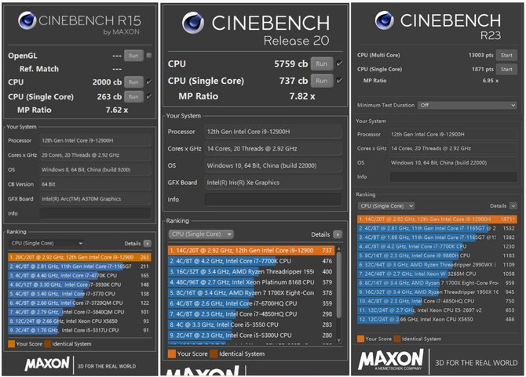Image resolution: width=526 pixels, height=377 pixels.
Task: Click the Identical System swatch in R20
Action: coord(214,354)
